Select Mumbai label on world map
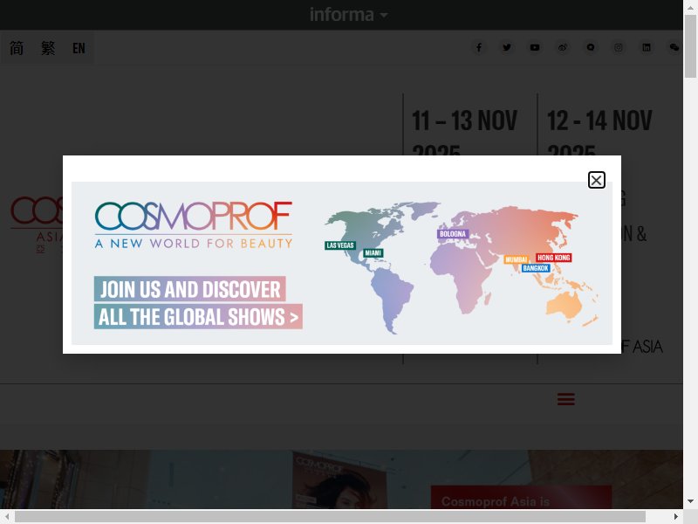This screenshot has width=698, height=524. pyautogui.click(x=516, y=259)
